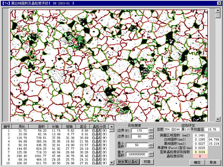Viewport: 223px width, 167px height.
Task: Select the 面积 column header
Action: point(42,127)
